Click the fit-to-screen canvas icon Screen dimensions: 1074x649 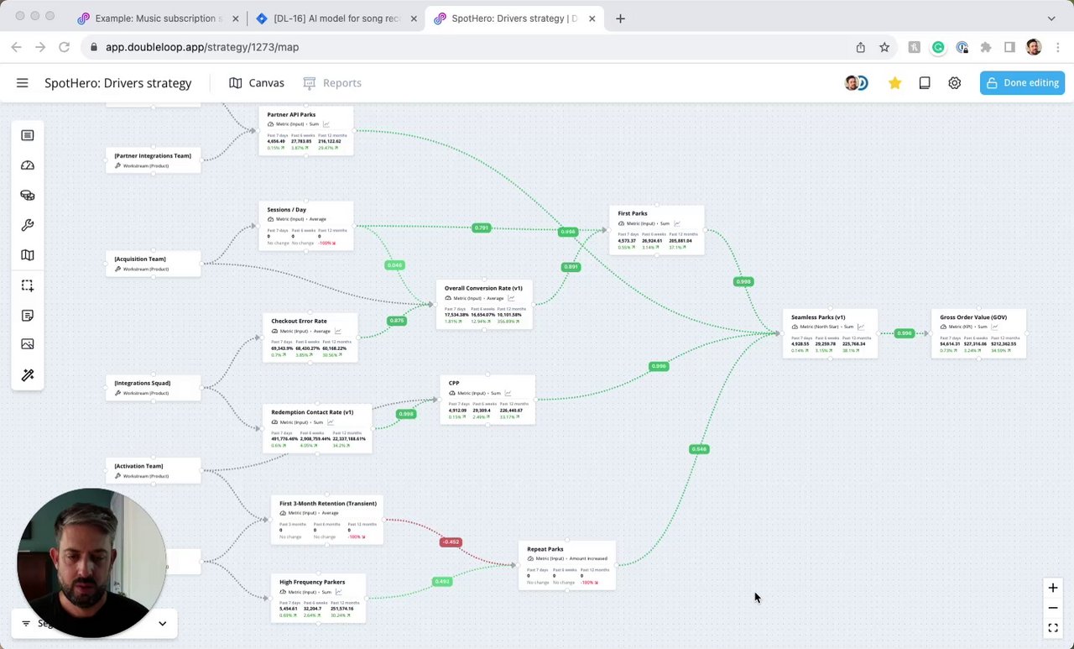tap(1053, 628)
